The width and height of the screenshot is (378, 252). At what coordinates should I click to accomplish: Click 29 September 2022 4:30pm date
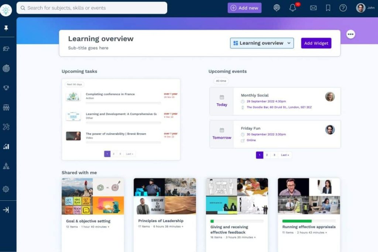(x=266, y=101)
